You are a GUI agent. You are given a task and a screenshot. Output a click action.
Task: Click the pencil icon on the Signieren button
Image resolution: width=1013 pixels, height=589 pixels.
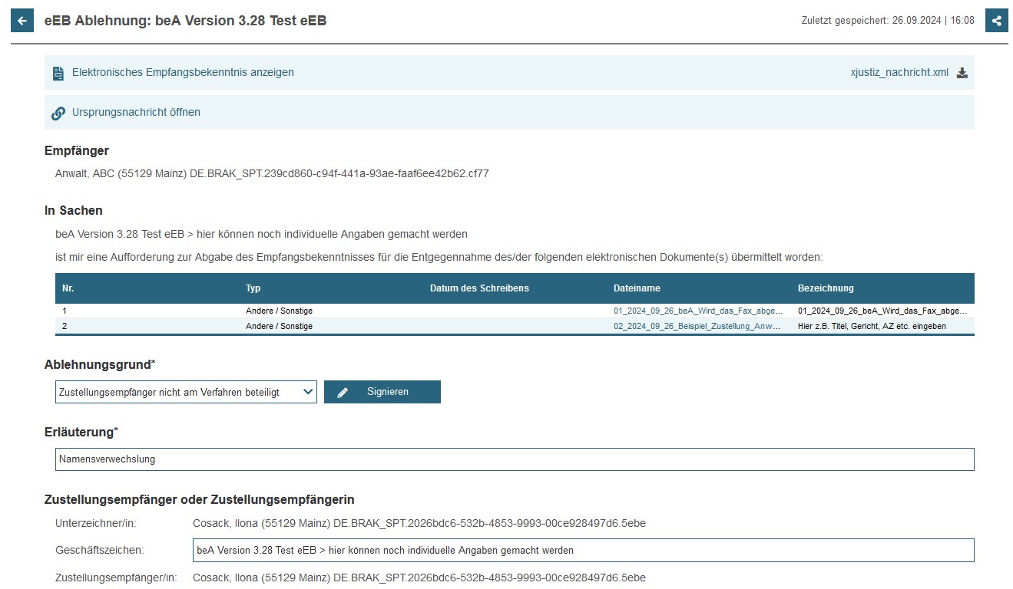[343, 393]
